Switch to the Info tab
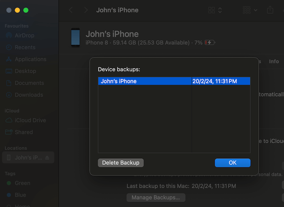The image size is (284, 207). pyautogui.click(x=274, y=61)
